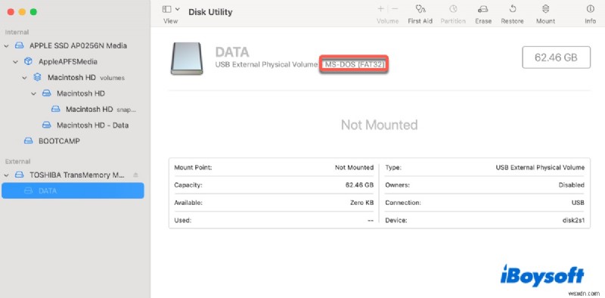Screen dimensions: 605x298
Task: Click the green full-screen window button
Action: [33, 11]
